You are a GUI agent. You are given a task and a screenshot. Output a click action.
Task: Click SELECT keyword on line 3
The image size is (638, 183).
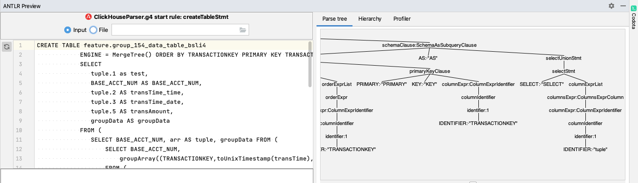91,64
